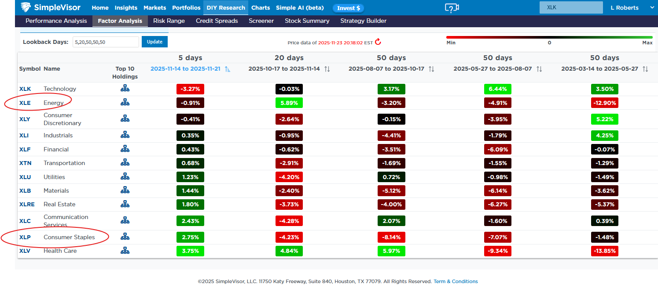This screenshot has width=658, height=291.
Task: Click holdings icon for Utilities XLU
Action: (125, 177)
